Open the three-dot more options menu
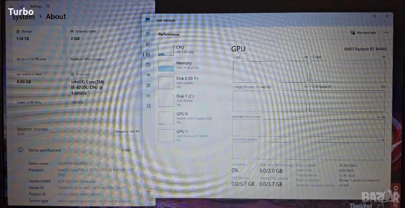The image size is (405, 208). (x=386, y=33)
